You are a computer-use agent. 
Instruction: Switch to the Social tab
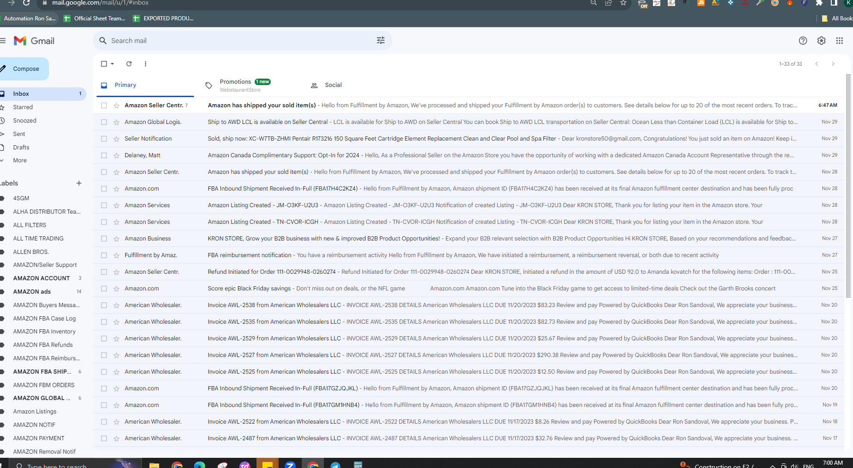[333, 85]
